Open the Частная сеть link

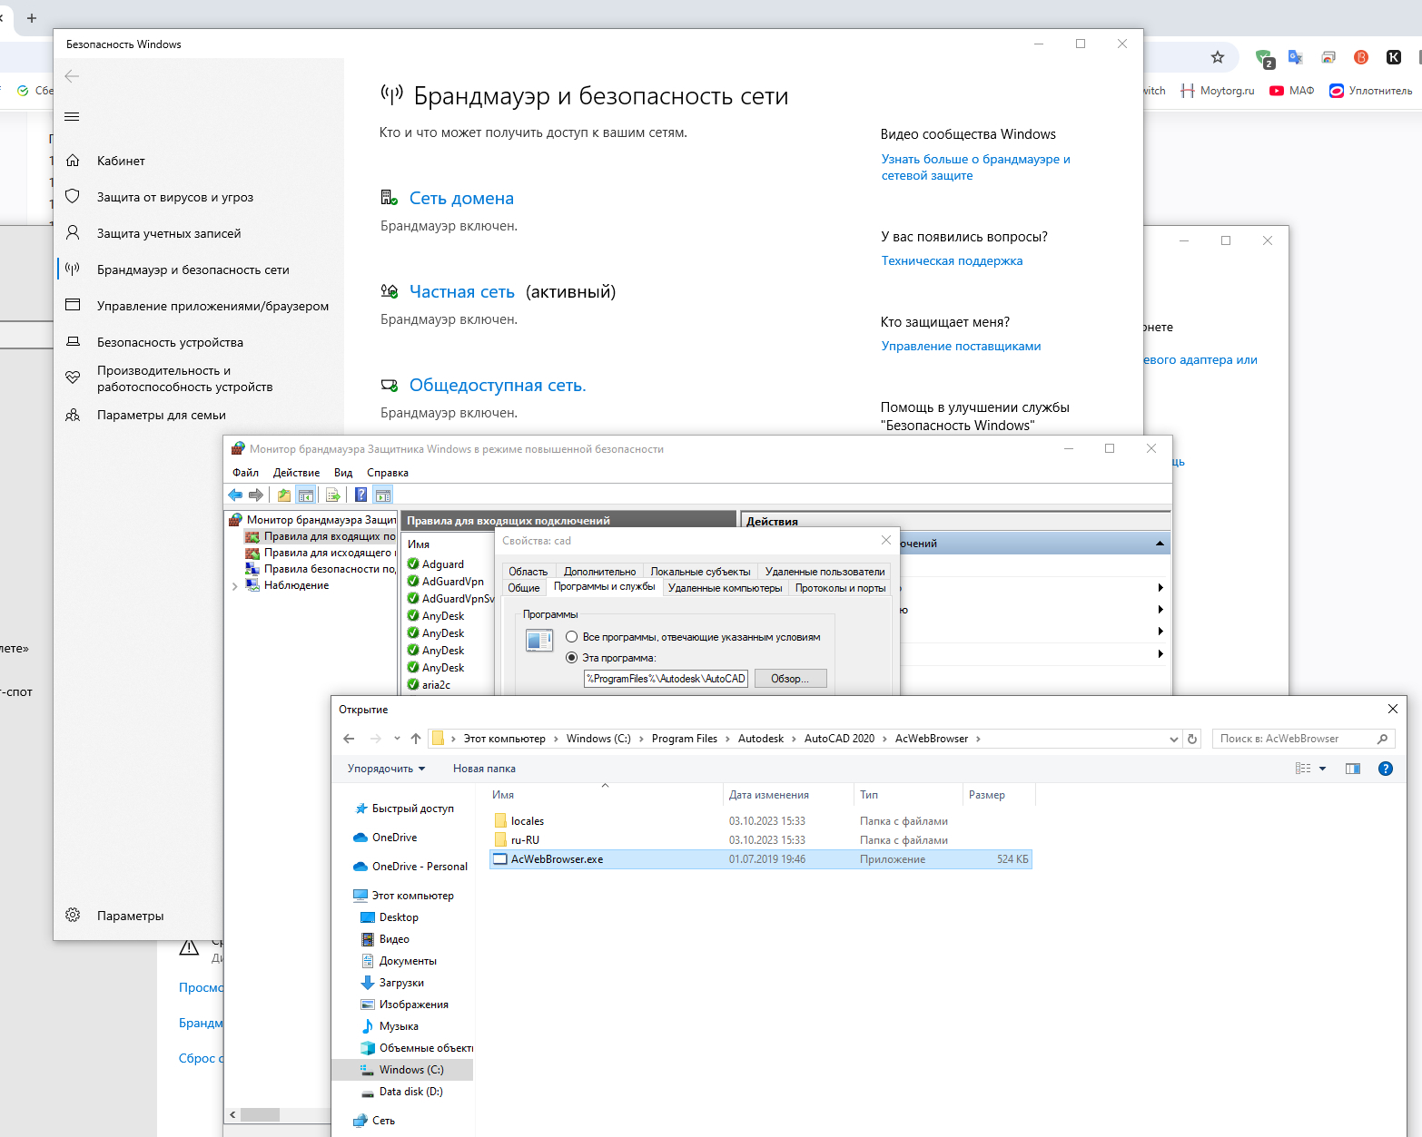(x=461, y=291)
